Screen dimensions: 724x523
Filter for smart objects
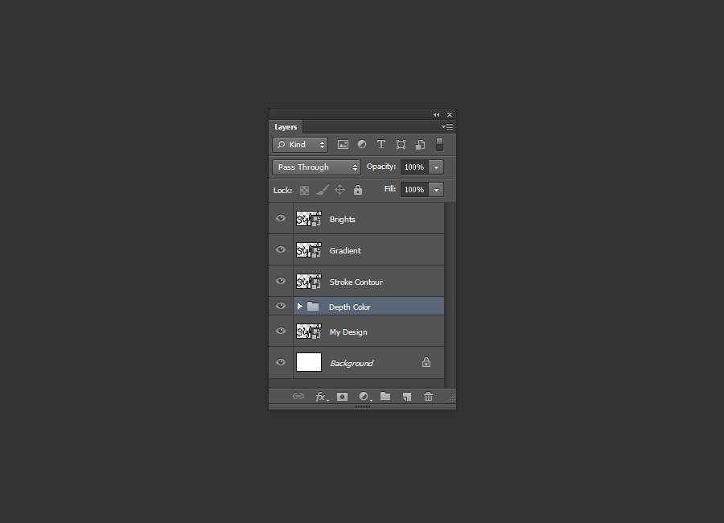[x=420, y=144]
